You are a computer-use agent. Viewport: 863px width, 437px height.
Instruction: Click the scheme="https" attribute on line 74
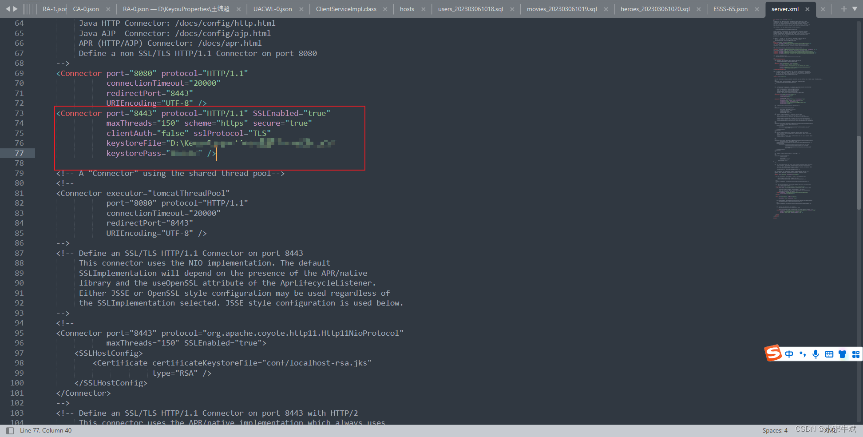coord(216,123)
